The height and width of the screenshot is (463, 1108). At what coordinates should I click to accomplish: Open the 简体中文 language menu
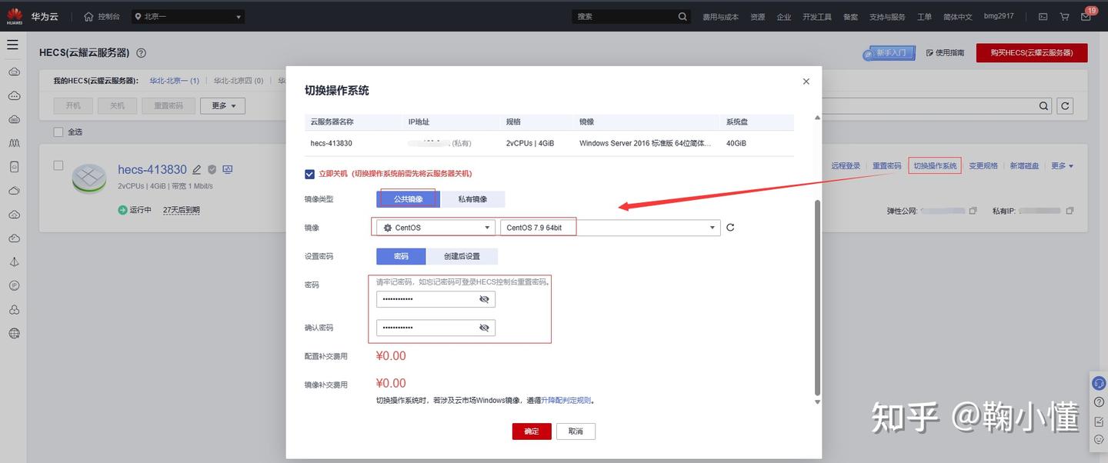tap(958, 17)
